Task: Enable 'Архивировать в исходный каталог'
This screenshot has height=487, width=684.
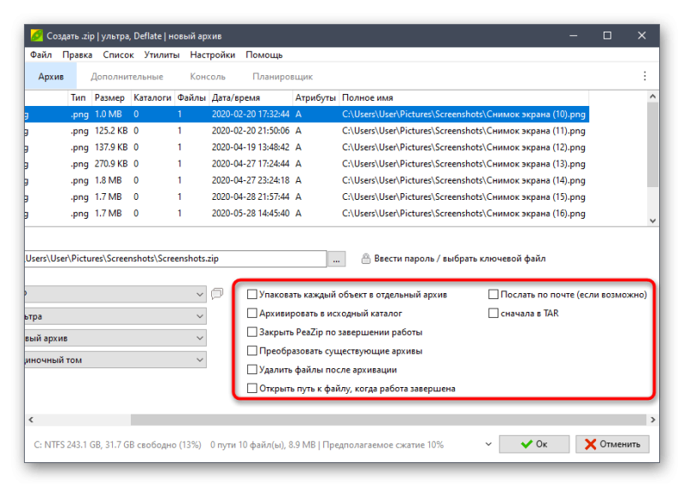Action: (251, 313)
